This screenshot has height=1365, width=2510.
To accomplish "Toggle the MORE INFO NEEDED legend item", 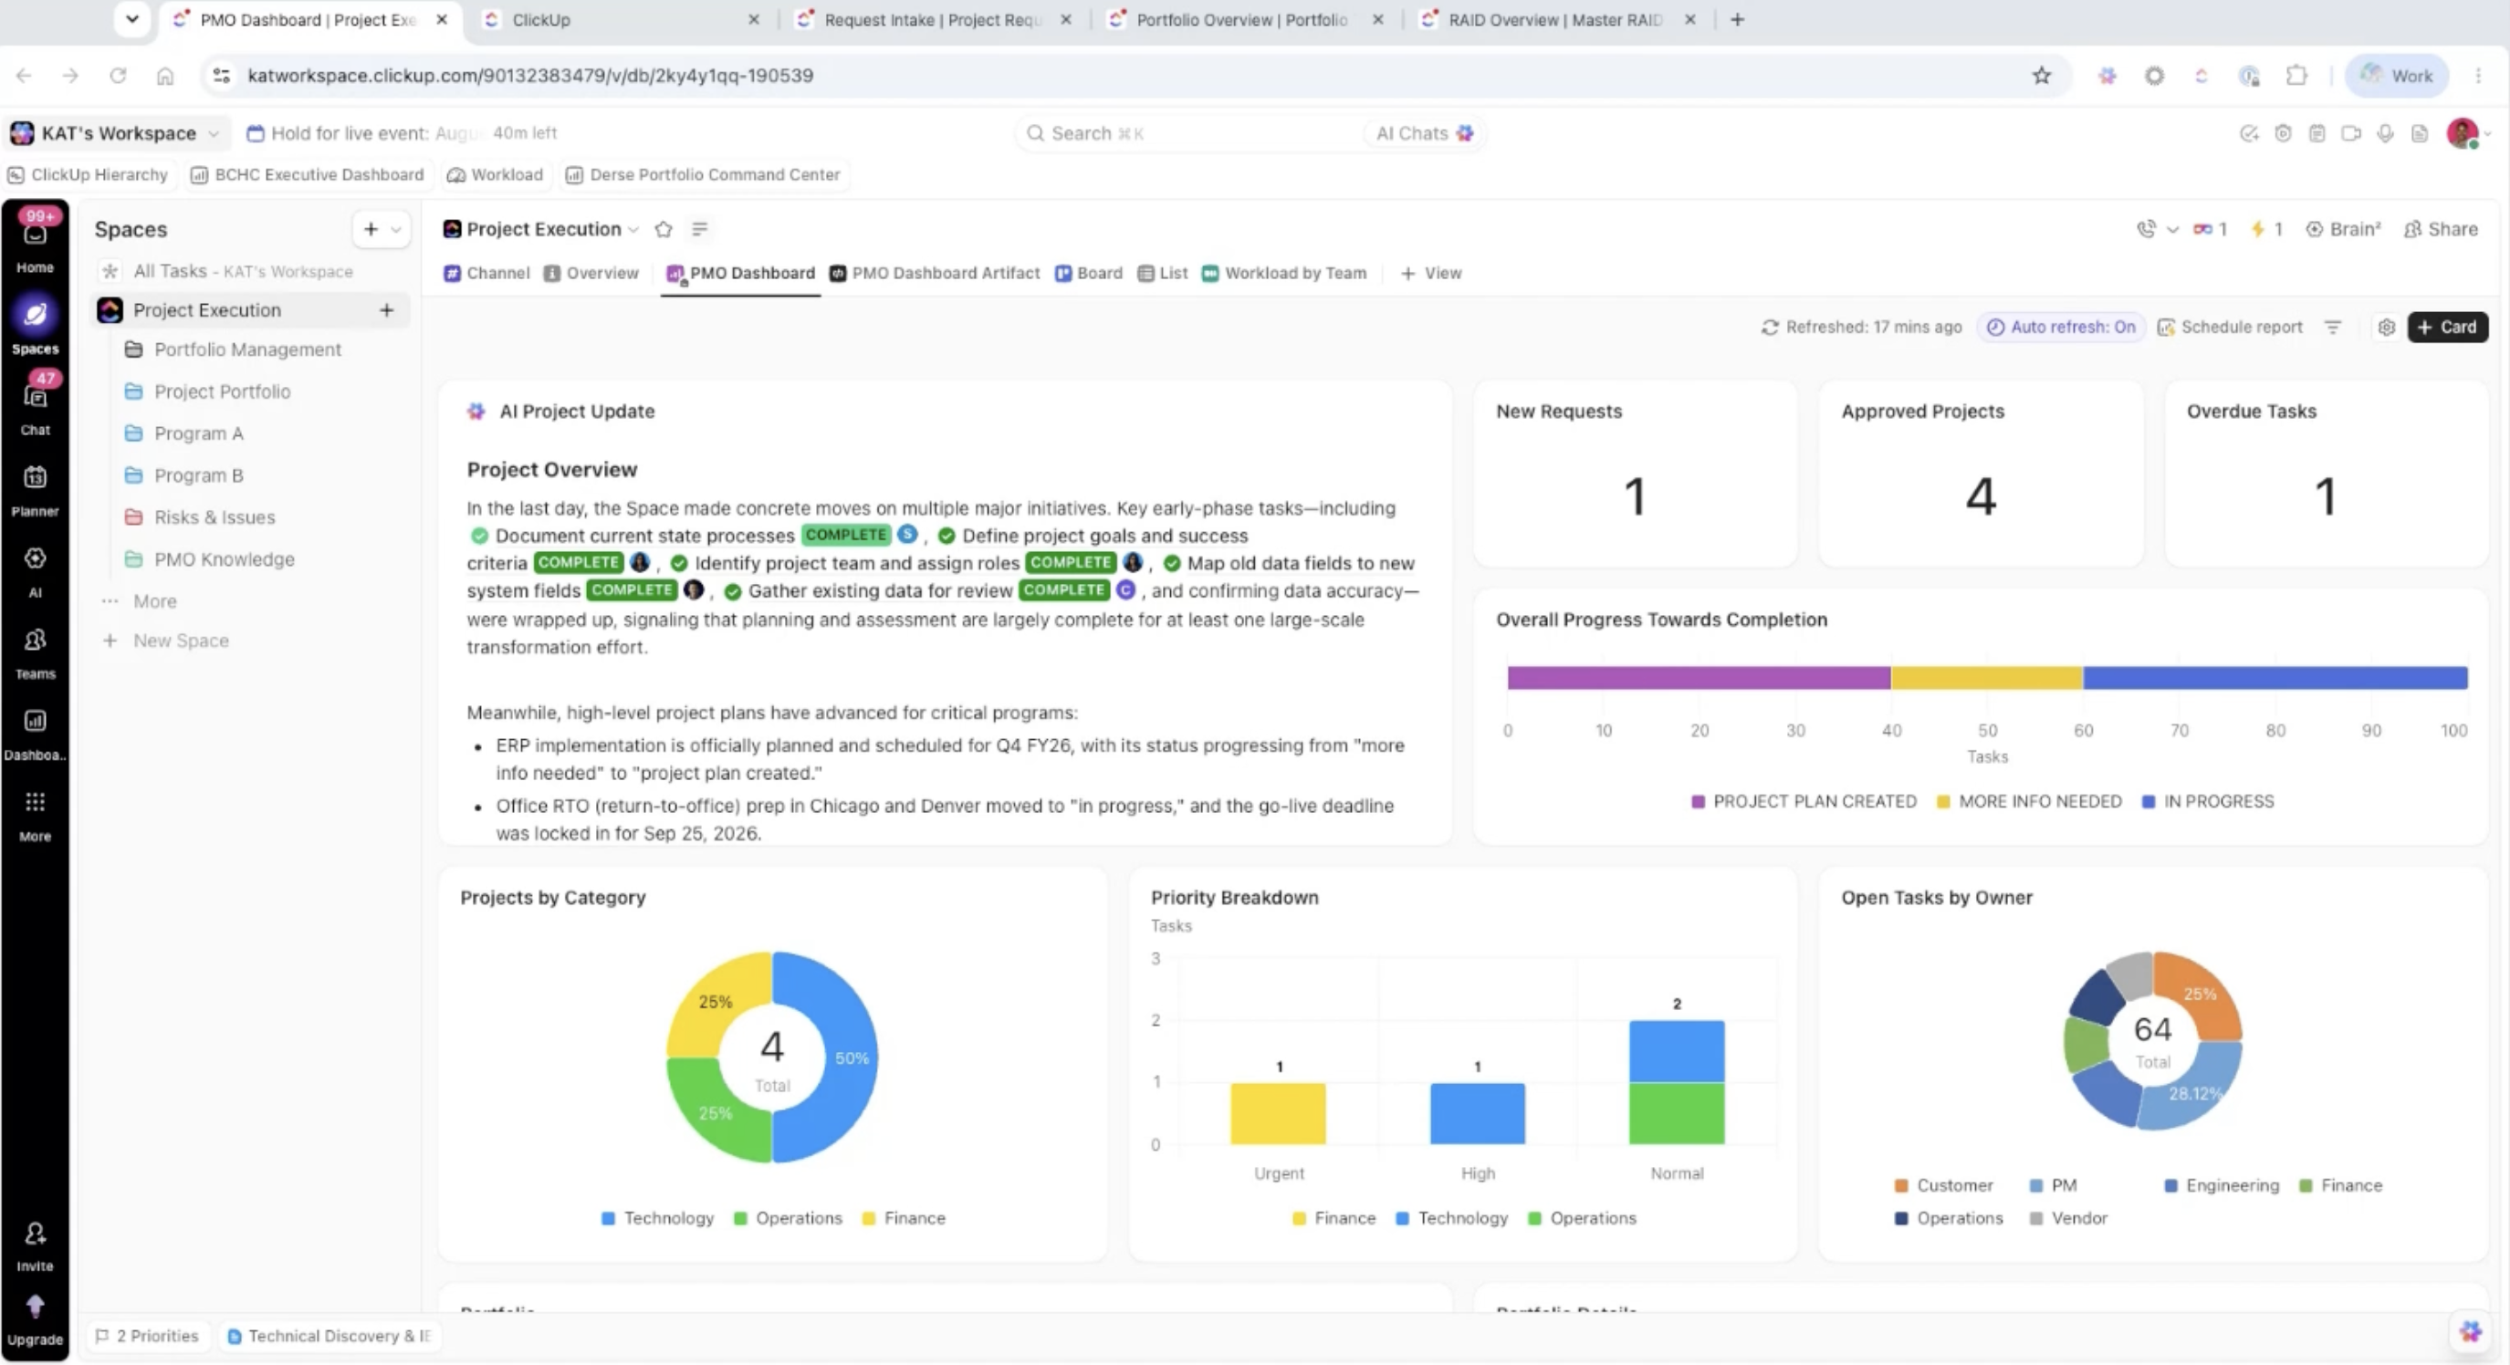I will click(2029, 801).
